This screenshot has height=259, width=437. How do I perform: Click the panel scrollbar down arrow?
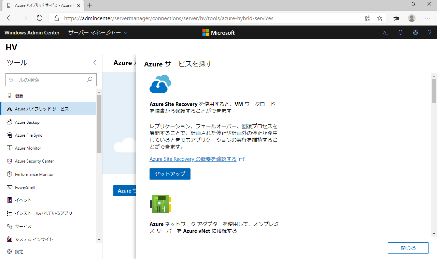tap(434, 234)
